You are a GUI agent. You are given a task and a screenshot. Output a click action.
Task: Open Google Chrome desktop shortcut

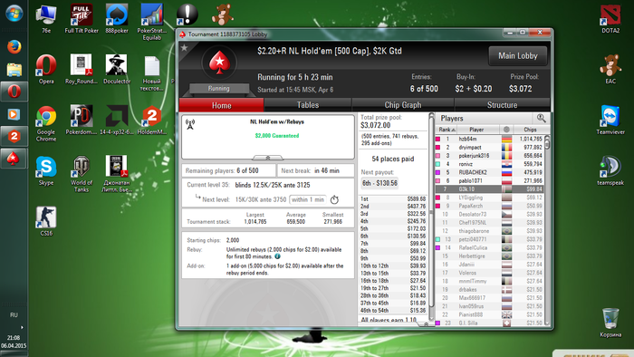coord(46,123)
